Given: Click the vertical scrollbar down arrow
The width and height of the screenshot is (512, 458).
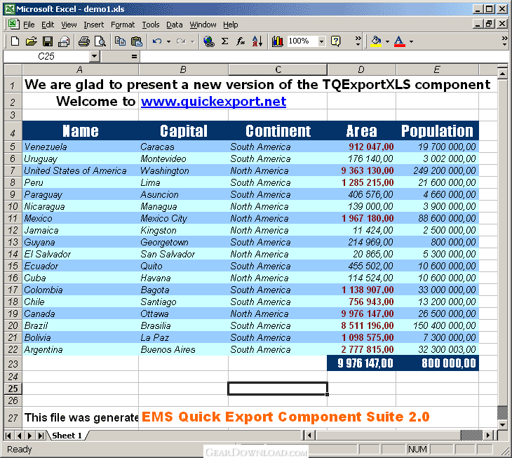Looking at the screenshot, I should [x=502, y=425].
